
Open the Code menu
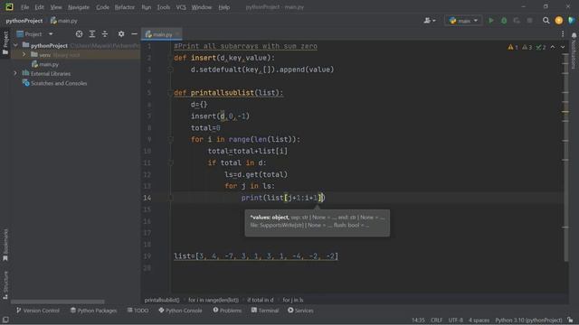point(102,7)
